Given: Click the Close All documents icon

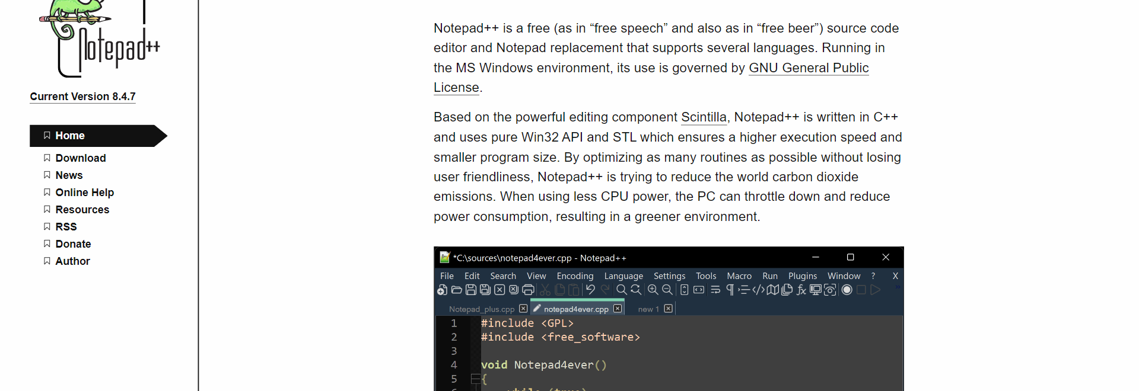Looking at the screenshot, I should pos(514,290).
